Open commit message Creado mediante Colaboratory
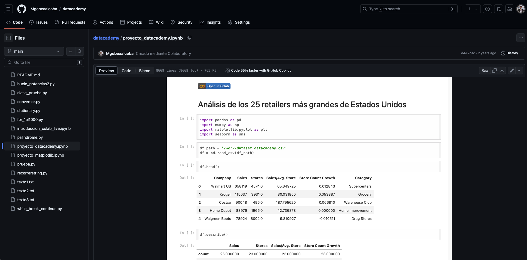The height and width of the screenshot is (260, 527). pyautogui.click(x=163, y=54)
